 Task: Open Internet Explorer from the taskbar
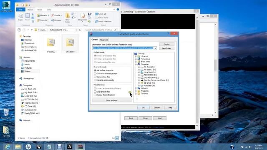(x=8, y=147)
